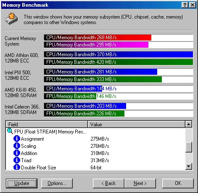
Task: Select the Double Float Size row label
Action: [39, 168]
